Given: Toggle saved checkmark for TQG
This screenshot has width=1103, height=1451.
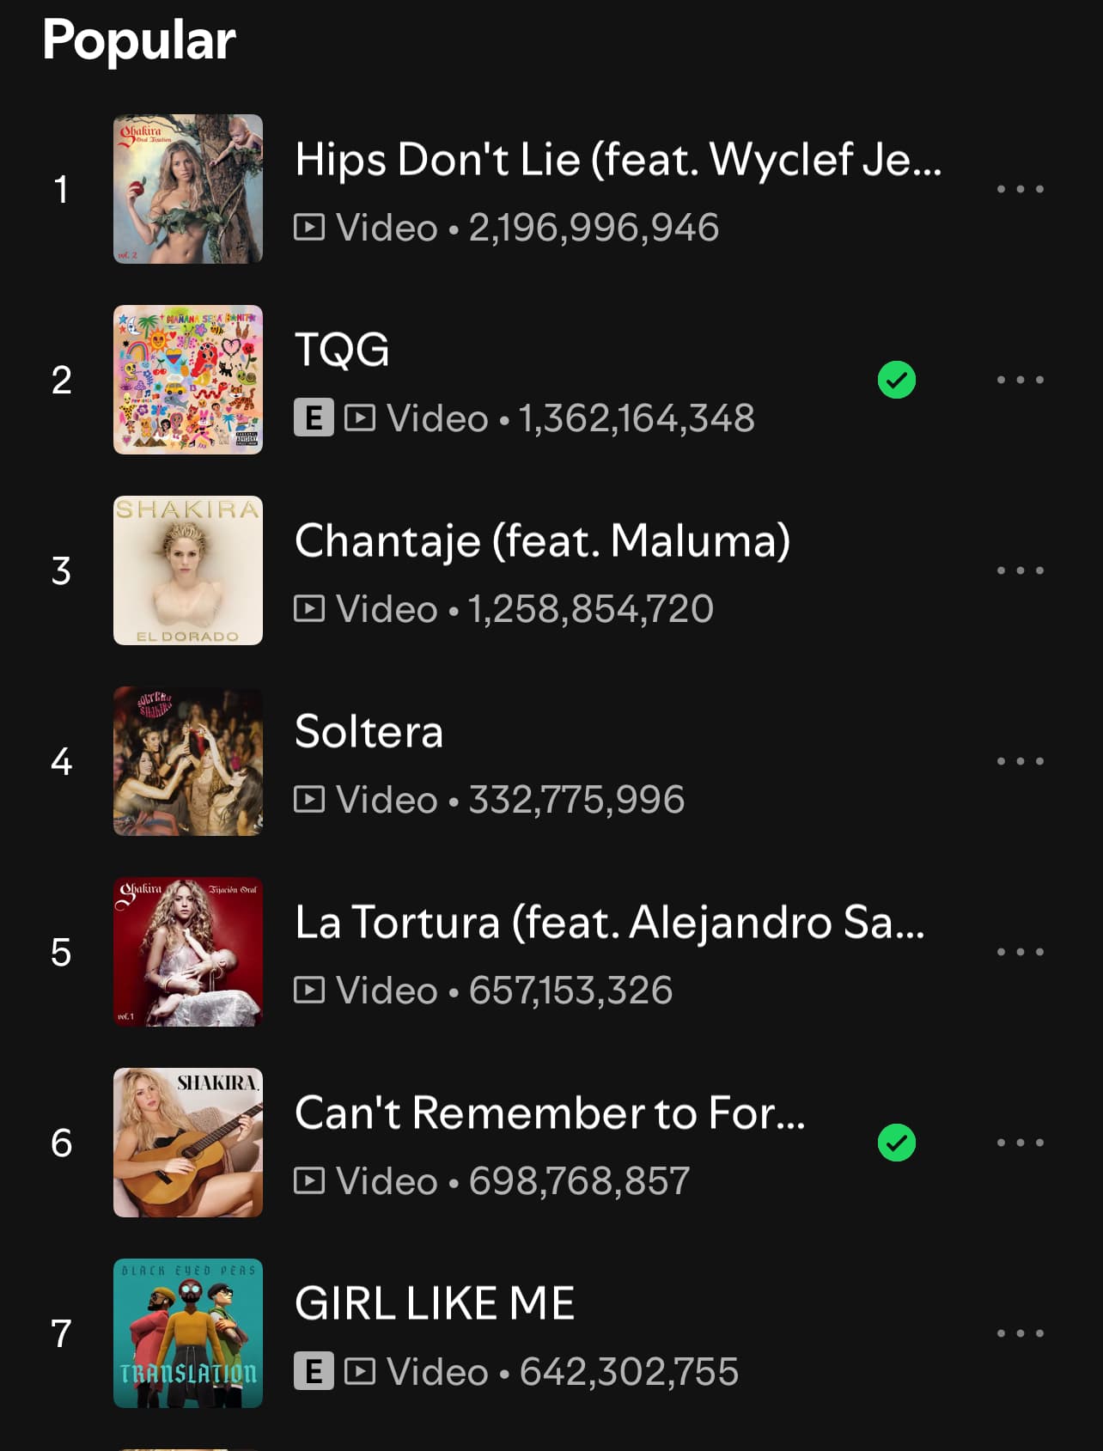Looking at the screenshot, I should pos(897,380).
